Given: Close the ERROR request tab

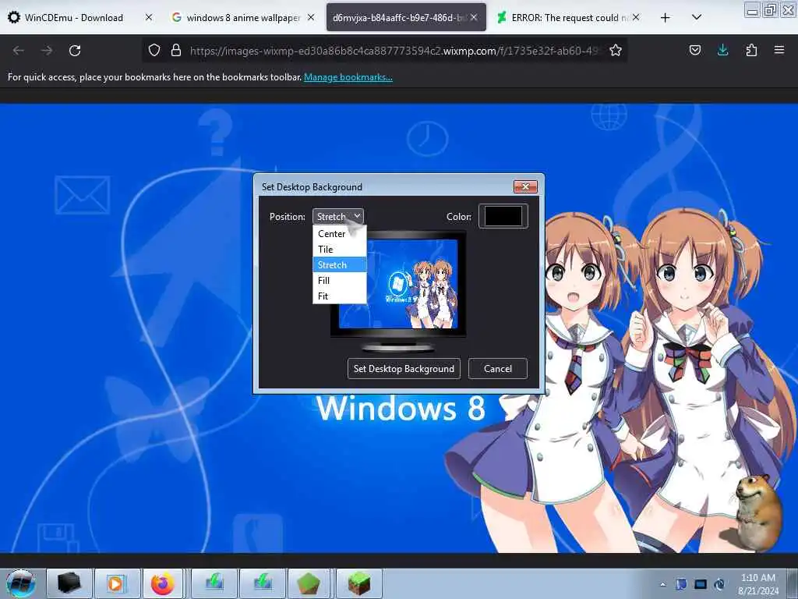Looking at the screenshot, I should [x=636, y=17].
